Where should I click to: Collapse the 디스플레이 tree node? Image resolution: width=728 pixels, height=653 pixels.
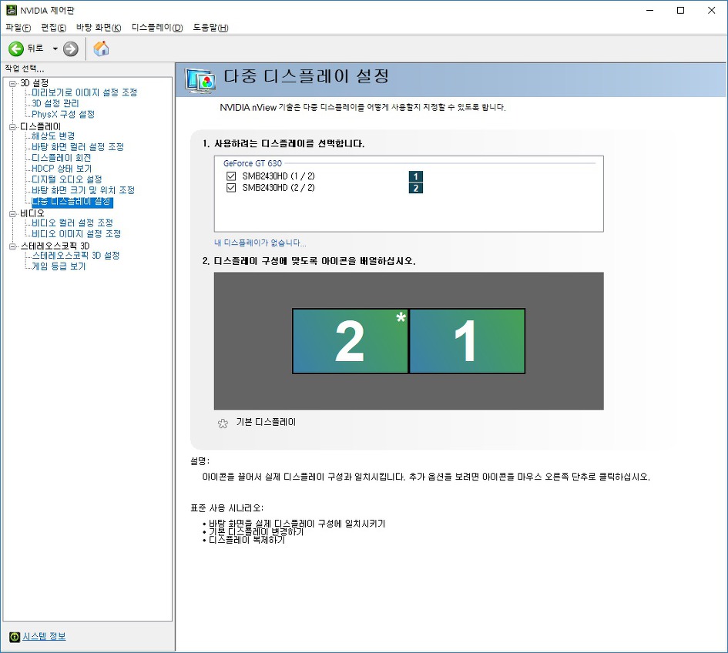point(12,127)
